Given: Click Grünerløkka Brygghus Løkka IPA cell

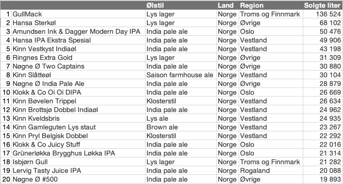Looking at the screenshot, I should (64, 153).
